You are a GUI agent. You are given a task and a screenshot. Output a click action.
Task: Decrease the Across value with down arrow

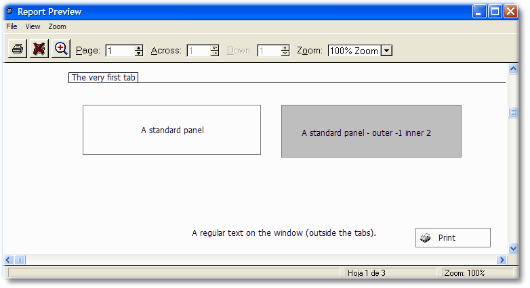click(x=215, y=53)
